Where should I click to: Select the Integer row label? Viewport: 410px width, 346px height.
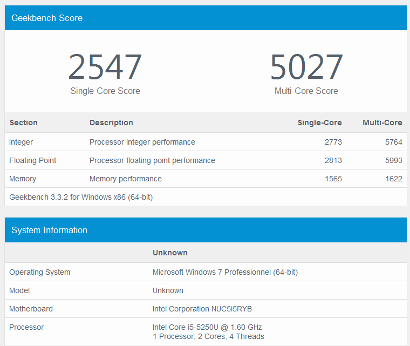21,142
